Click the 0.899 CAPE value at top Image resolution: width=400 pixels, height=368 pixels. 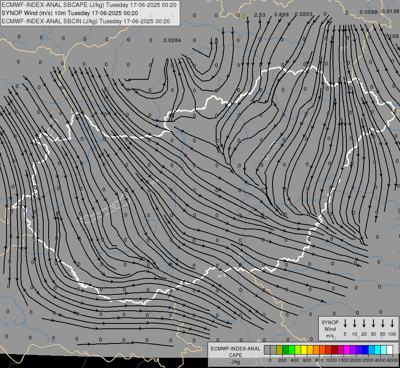click(281, 15)
